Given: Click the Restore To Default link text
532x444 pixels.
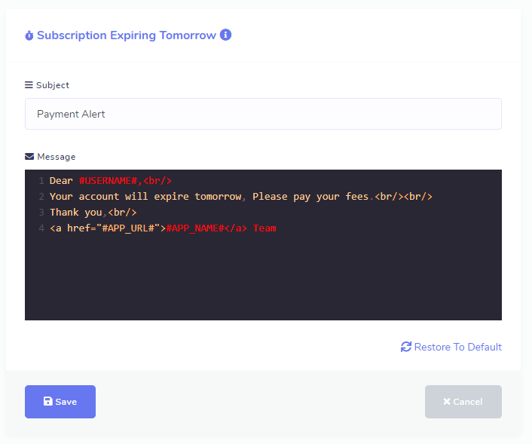Looking at the screenshot, I should coord(457,347).
